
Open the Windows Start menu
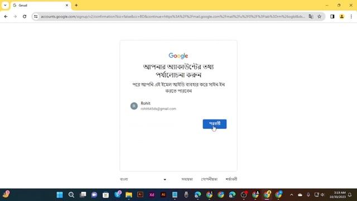tap(60, 195)
